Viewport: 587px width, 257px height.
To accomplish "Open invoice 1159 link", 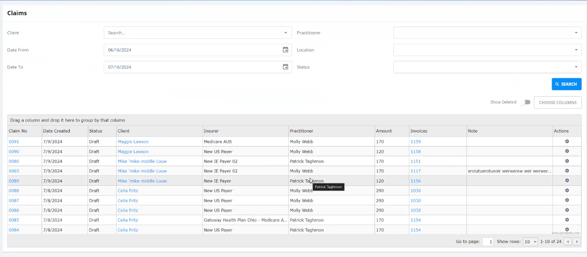I will (415, 142).
